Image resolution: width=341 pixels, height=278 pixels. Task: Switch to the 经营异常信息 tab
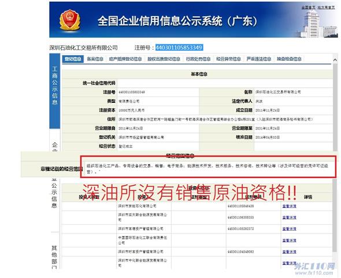228,59
